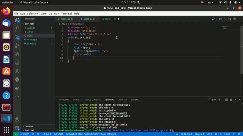Open Remote Explorer in activity bar
This screenshot has height=136, width=243.
pyautogui.click(x=17, y=63)
